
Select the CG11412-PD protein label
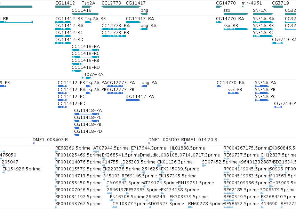click(x=72, y=104)
